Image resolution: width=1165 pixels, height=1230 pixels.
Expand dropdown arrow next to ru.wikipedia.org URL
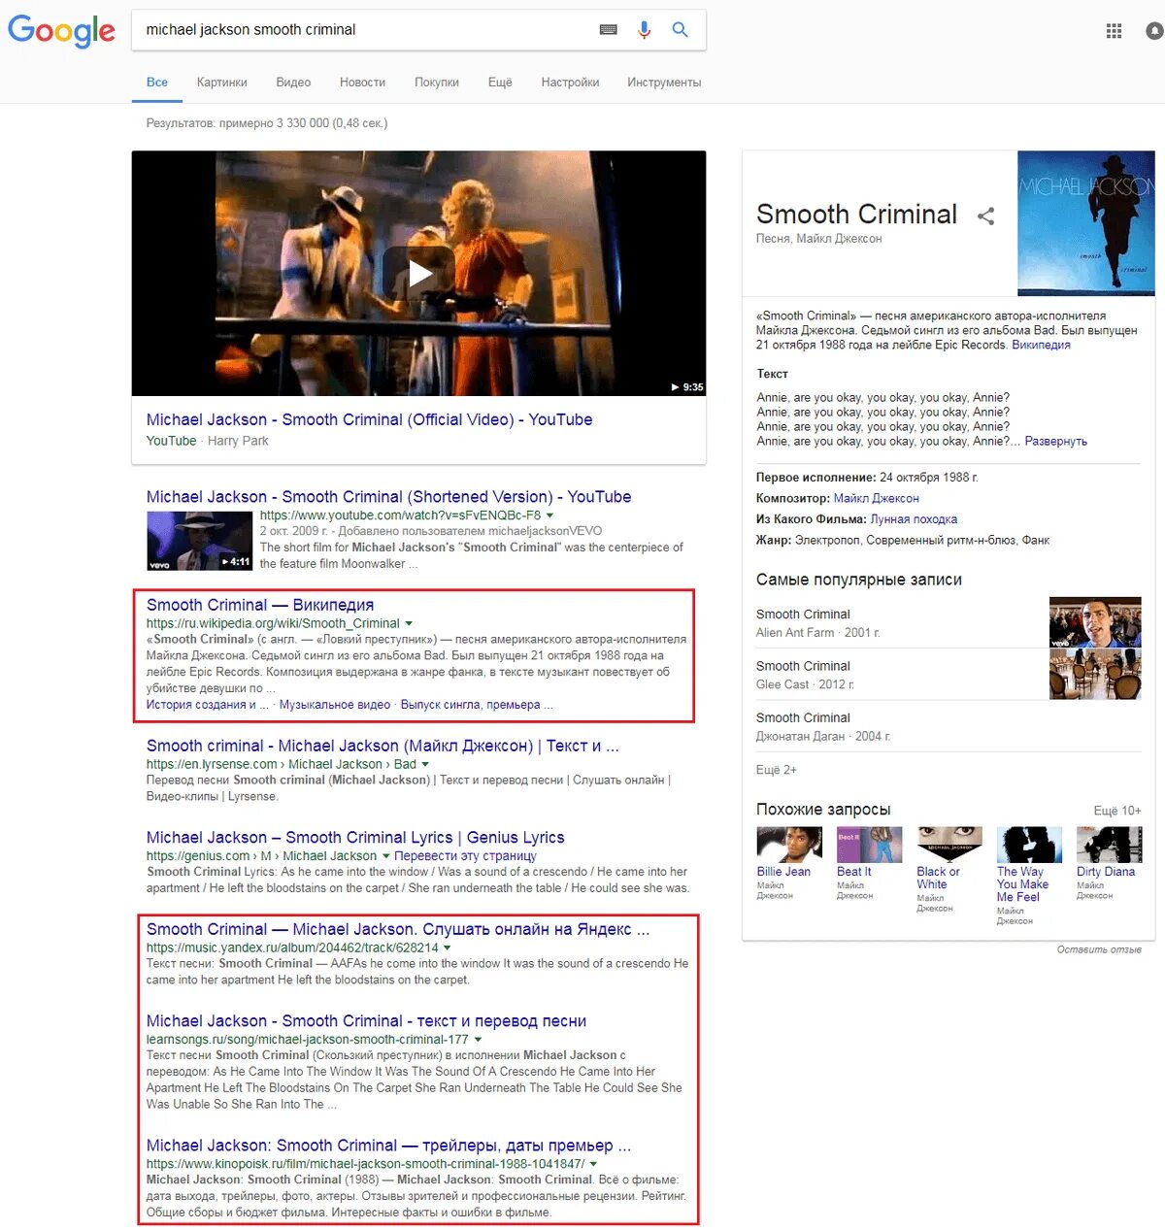[x=409, y=624]
